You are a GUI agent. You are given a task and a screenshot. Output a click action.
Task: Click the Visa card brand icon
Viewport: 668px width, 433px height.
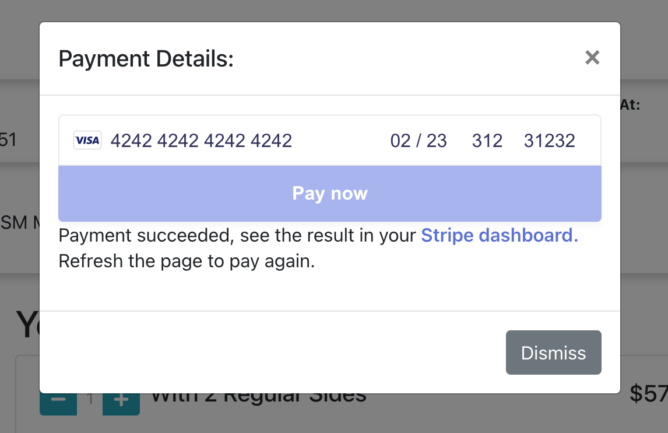[87, 140]
